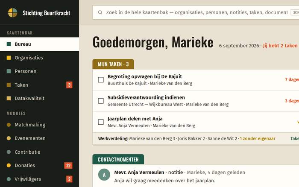Click the Anja Vermeulen avatar circle
The image size is (299, 187).
[104, 175]
